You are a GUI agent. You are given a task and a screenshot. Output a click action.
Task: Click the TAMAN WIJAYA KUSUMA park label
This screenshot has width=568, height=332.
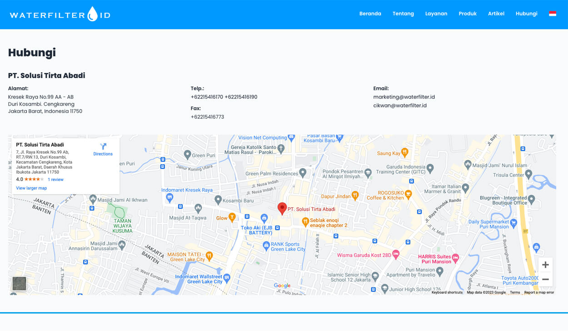(x=123, y=226)
